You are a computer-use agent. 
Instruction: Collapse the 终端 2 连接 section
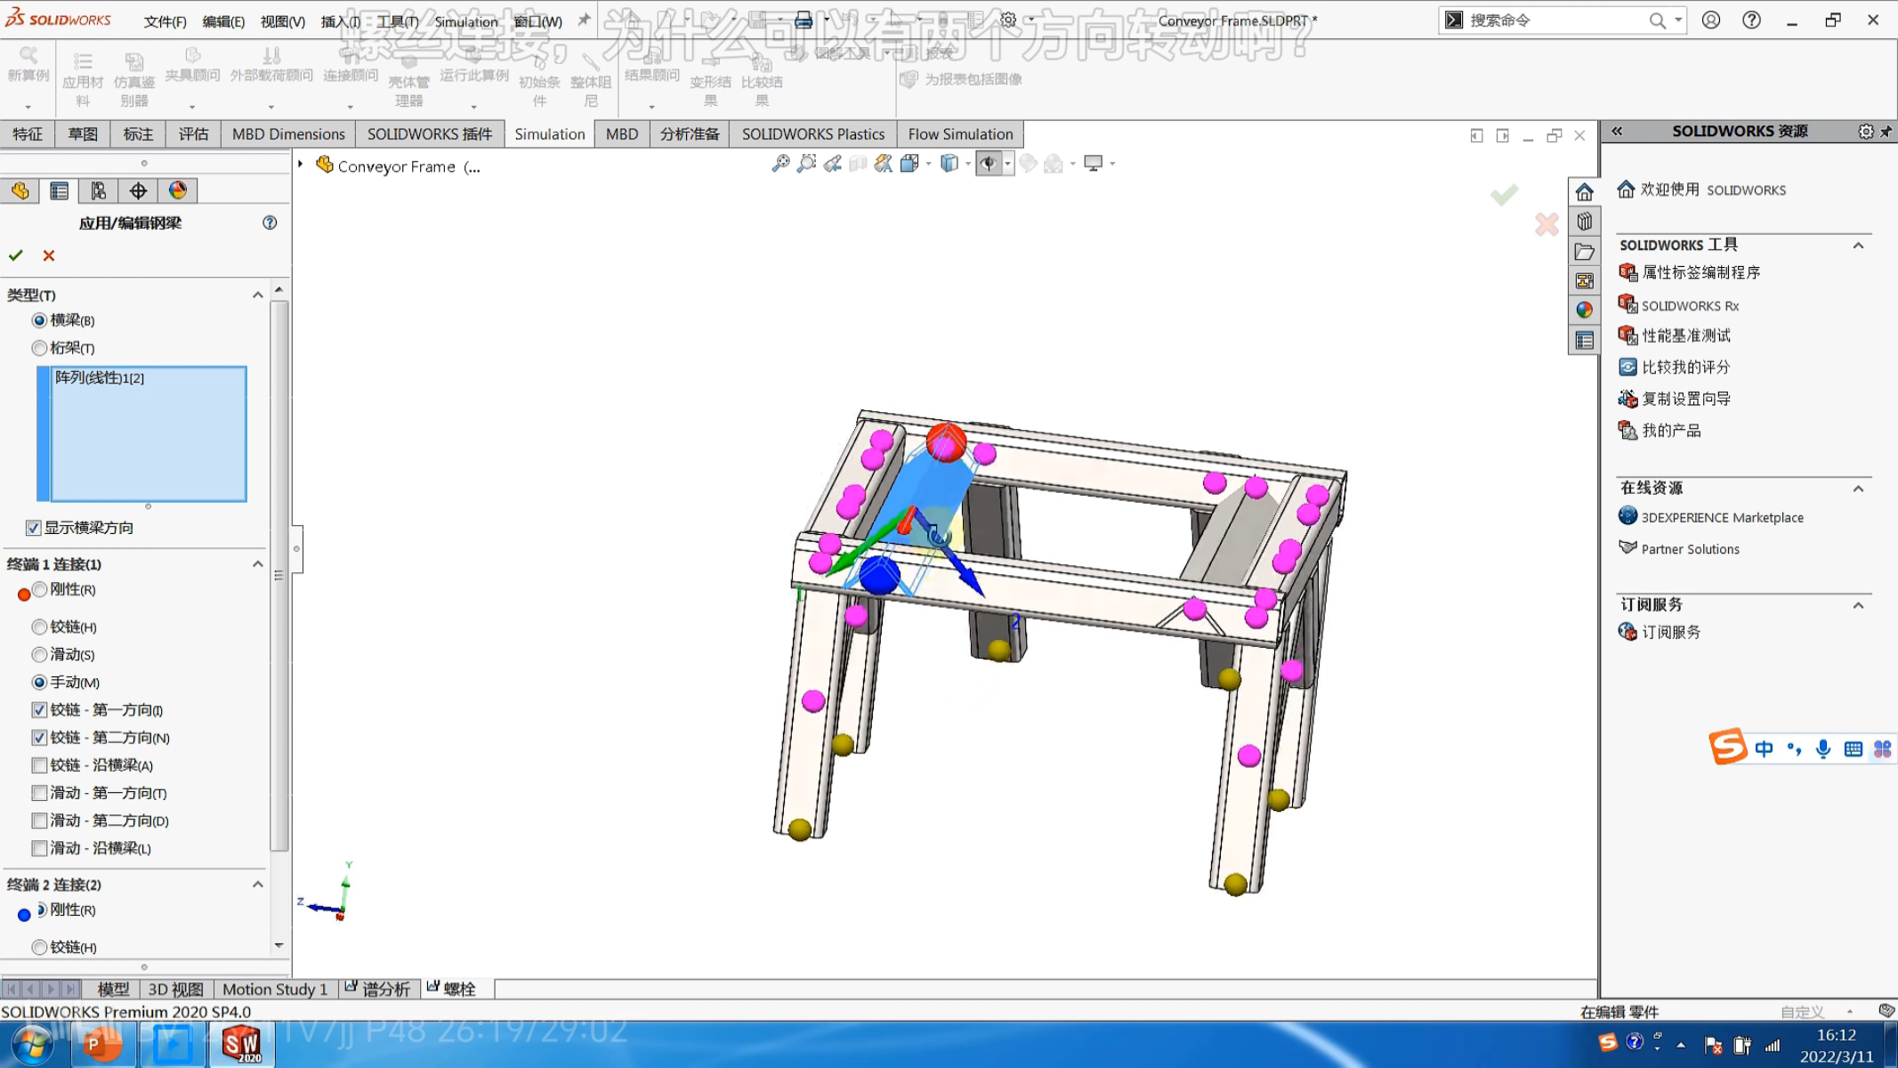258,885
